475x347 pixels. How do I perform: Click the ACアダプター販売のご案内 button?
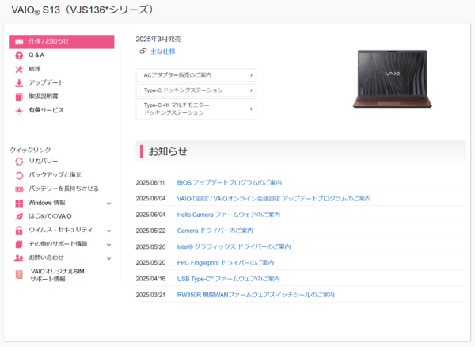pos(196,75)
